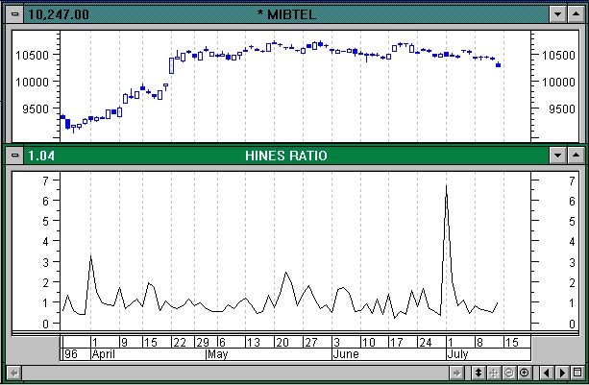
Task: Click the vertical rescale double-arrow icon
Action: [479, 373]
